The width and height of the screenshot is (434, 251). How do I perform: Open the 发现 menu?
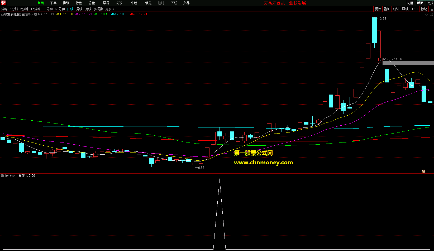pos(119,3)
